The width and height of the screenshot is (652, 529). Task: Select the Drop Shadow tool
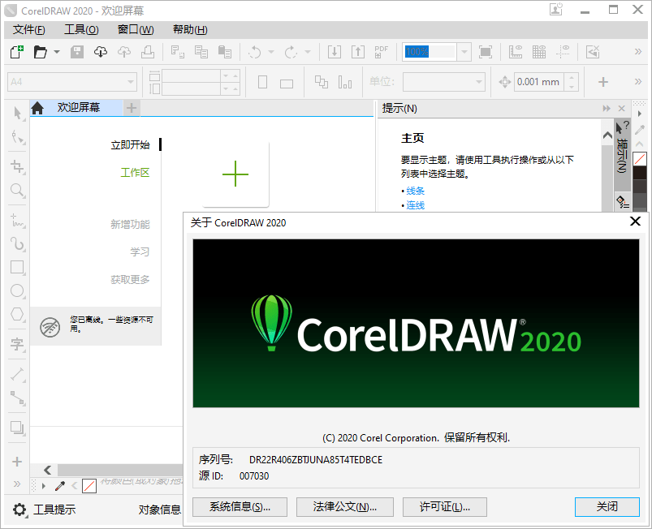click(18, 428)
